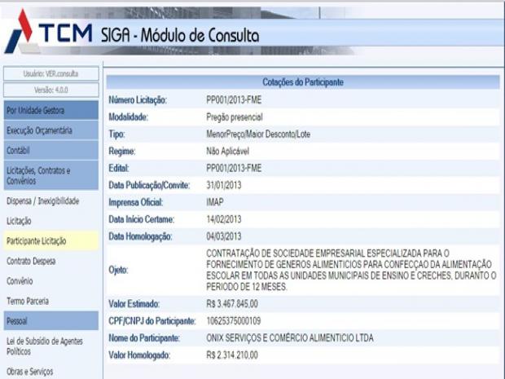The width and height of the screenshot is (505, 379).
Task: Open the Licitação sidebar link
Action: coord(19,221)
